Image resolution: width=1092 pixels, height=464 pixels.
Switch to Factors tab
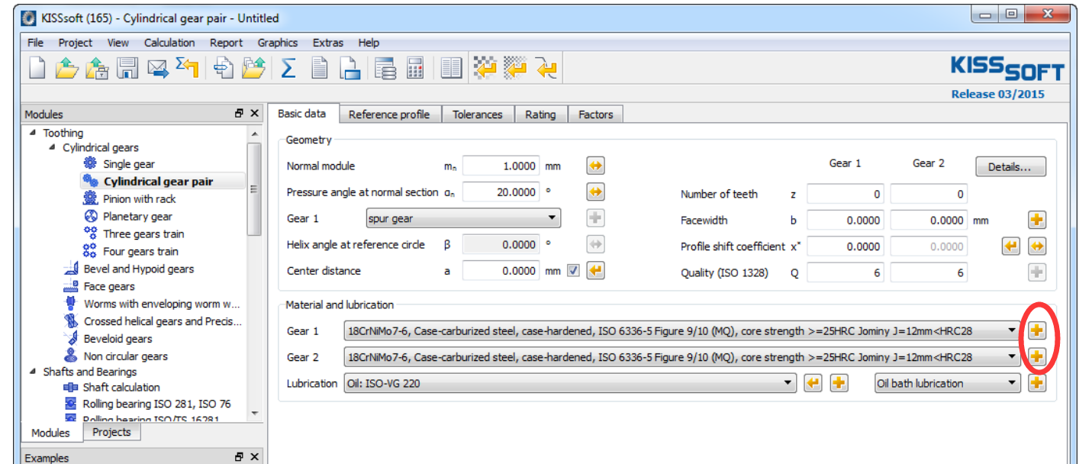[596, 114]
